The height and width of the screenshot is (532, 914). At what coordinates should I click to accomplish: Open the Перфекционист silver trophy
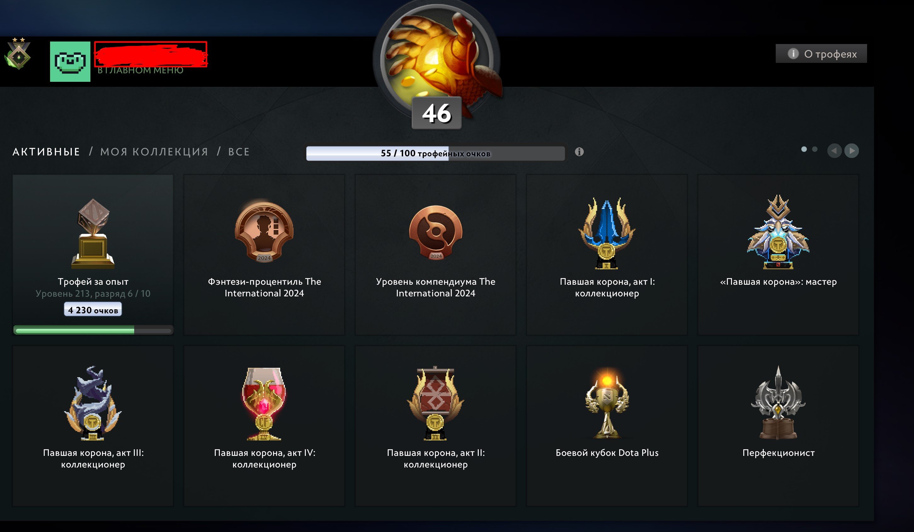pos(778,403)
